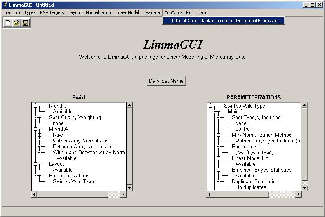Open the Plot menu
The height and width of the screenshot is (217, 325).
point(189,12)
